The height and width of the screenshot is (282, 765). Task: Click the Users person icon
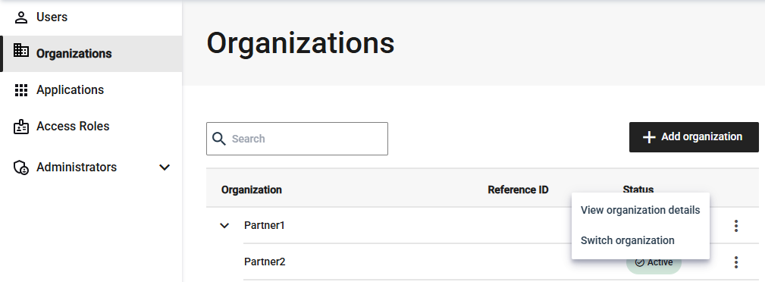(x=21, y=17)
